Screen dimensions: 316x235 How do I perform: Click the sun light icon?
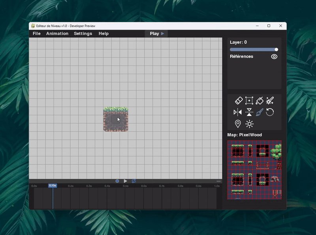pyautogui.click(x=249, y=124)
